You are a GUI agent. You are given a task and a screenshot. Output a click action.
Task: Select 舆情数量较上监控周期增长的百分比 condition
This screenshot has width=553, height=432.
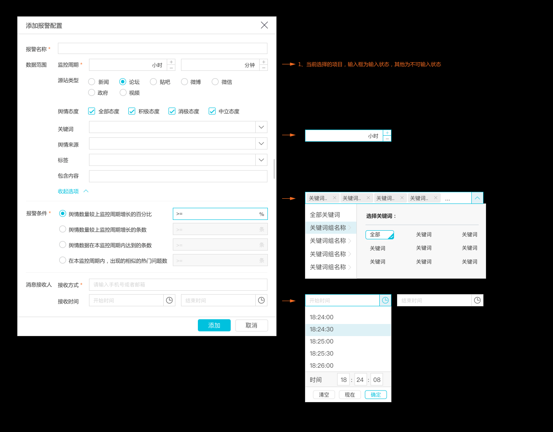click(63, 213)
